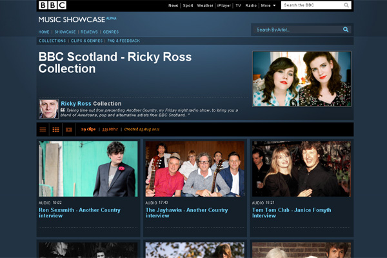Click Ricky Ross avatar photo
The height and width of the screenshot is (258, 387).
point(48,108)
